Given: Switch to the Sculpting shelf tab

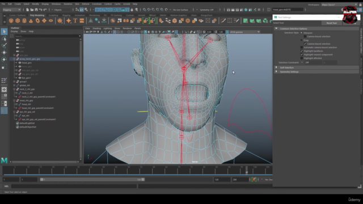Looking at the screenshot, I should (53, 15).
